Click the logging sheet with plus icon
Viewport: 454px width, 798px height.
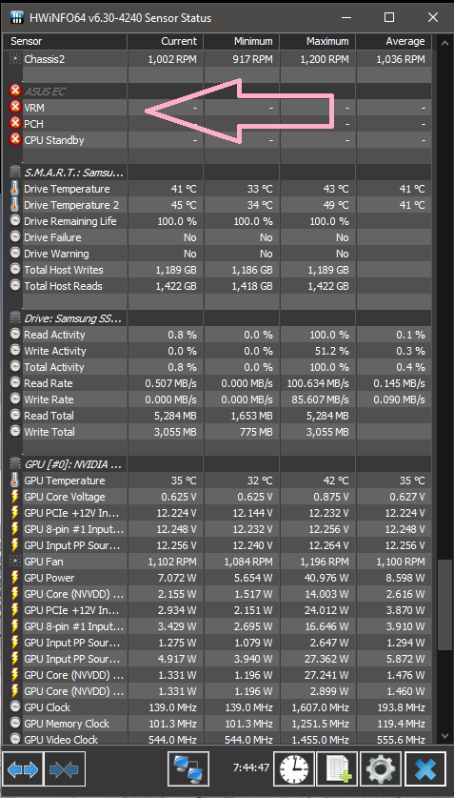[337, 768]
